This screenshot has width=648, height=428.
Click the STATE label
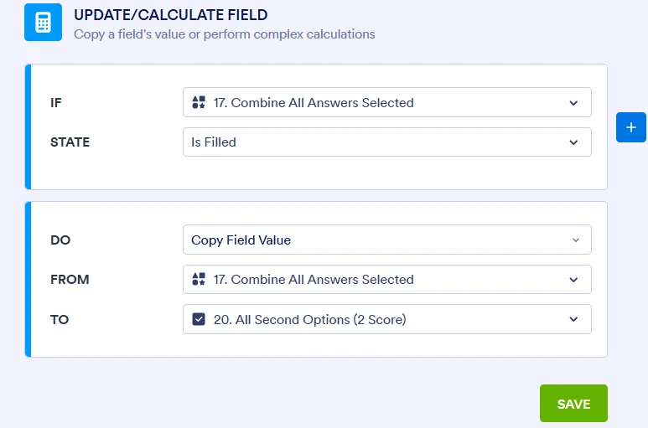tap(70, 142)
